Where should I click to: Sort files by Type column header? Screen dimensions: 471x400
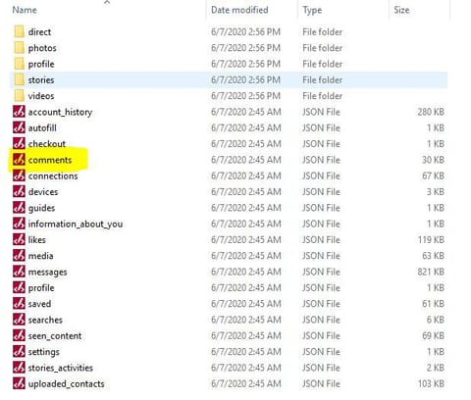312,10
